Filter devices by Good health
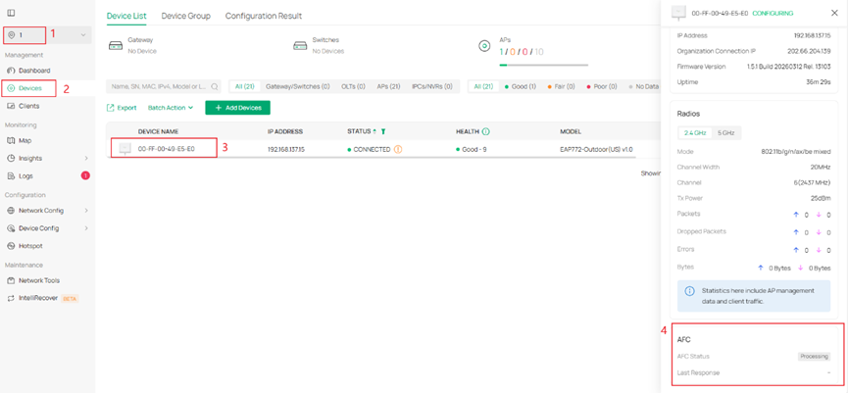 pos(520,86)
